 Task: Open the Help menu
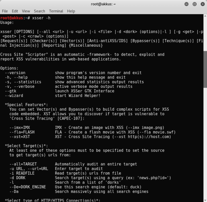click(x=71, y=11)
